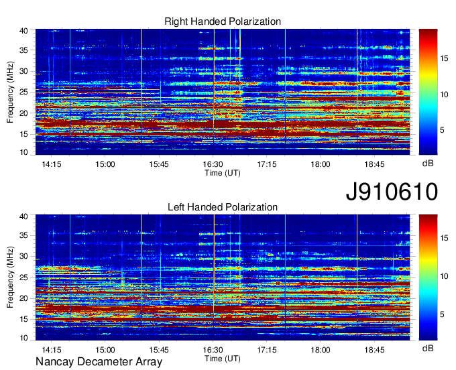456x370 pixels.
Task: Click the 15:00 time tick on the top plot
Action: (x=105, y=164)
